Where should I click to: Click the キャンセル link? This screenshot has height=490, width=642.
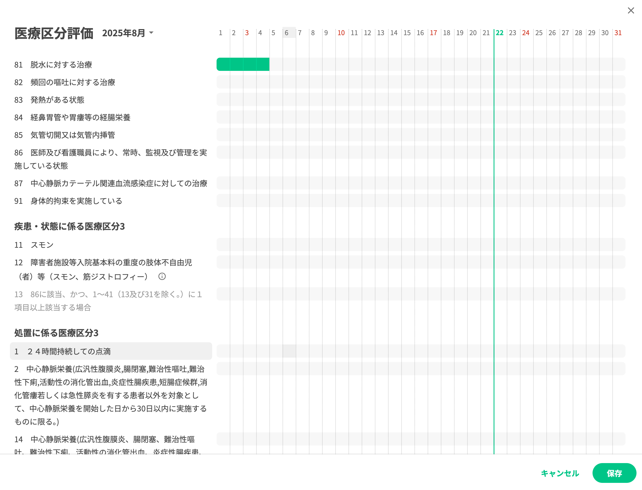560,473
